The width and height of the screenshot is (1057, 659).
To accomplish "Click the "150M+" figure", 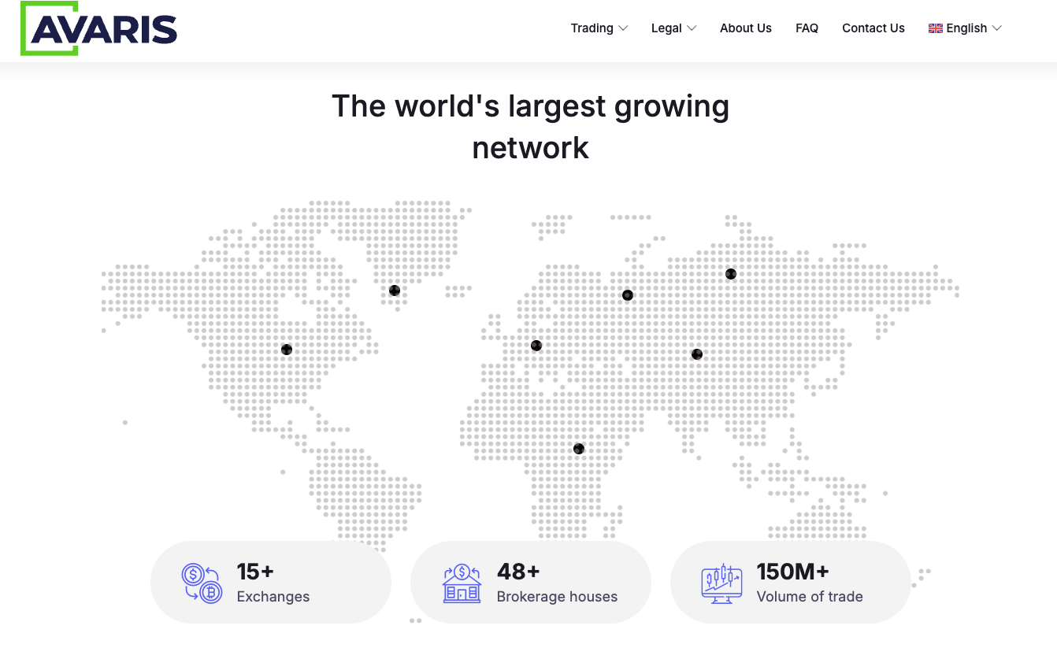I will pyautogui.click(x=793, y=571).
